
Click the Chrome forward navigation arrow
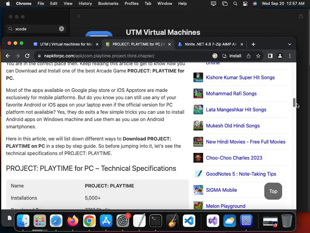coord(17,56)
